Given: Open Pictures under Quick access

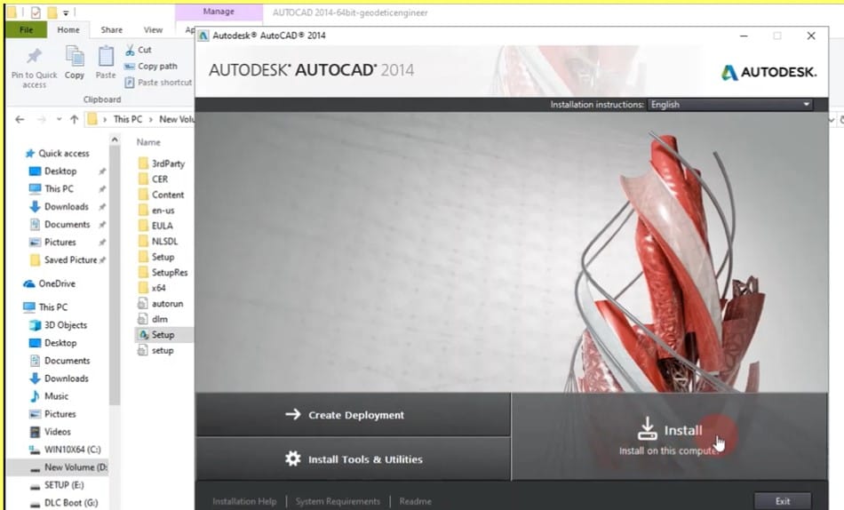Looking at the screenshot, I should (x=60, y=243).
